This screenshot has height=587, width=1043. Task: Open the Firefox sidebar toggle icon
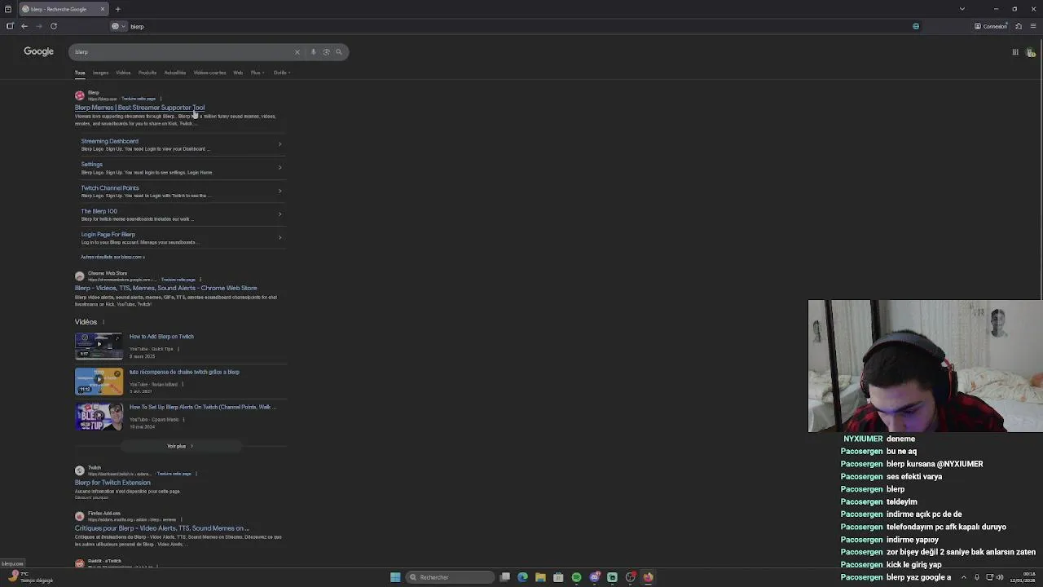click(10, 26)
